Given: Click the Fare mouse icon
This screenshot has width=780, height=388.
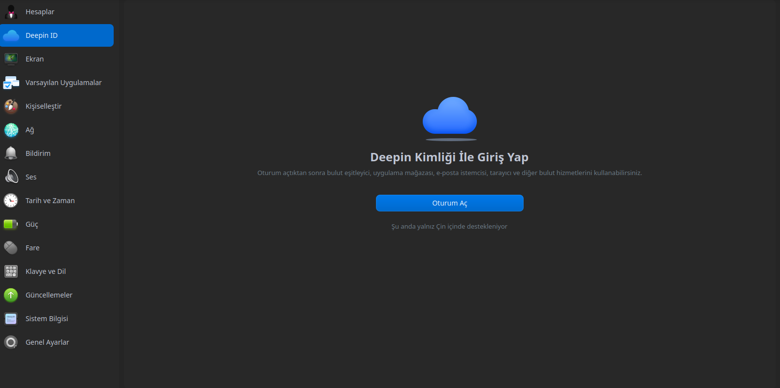Looking at the screenshot, I should coord(11,248).
